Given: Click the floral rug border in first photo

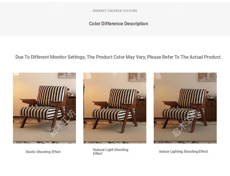Looking at the screenshot, I should pos(44,142).
